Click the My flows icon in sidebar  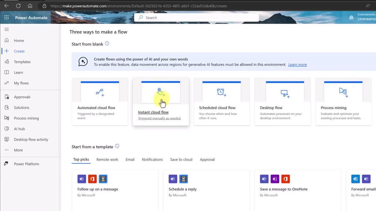click(6, 83)
